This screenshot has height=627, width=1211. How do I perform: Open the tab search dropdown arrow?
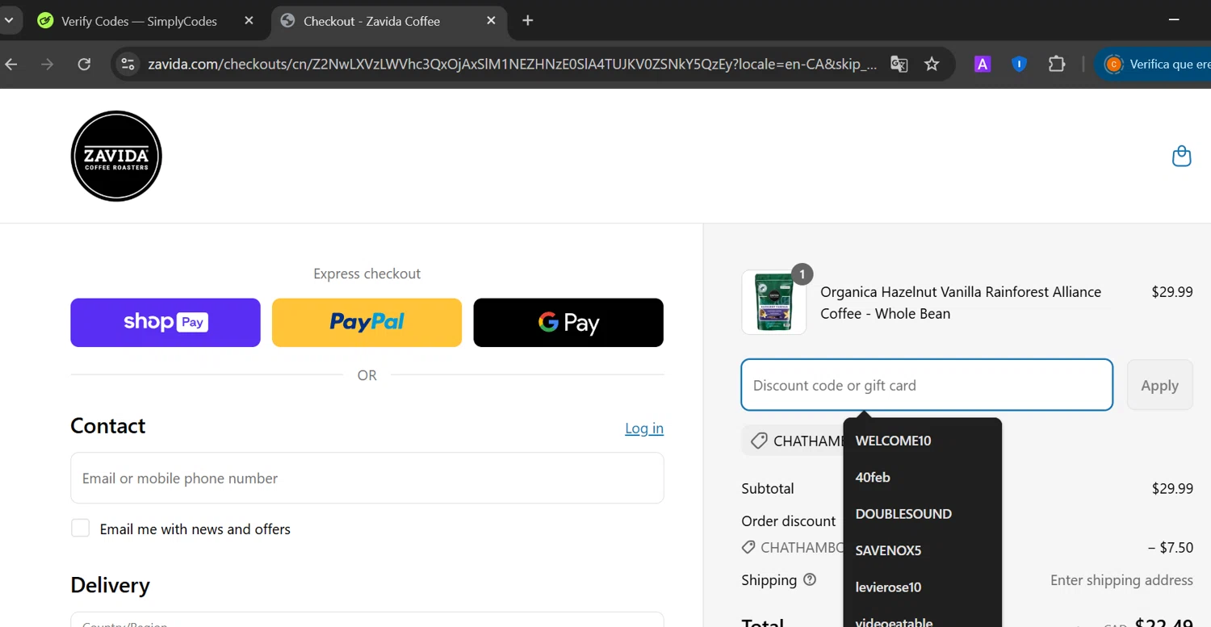click(x=9, y=21)
